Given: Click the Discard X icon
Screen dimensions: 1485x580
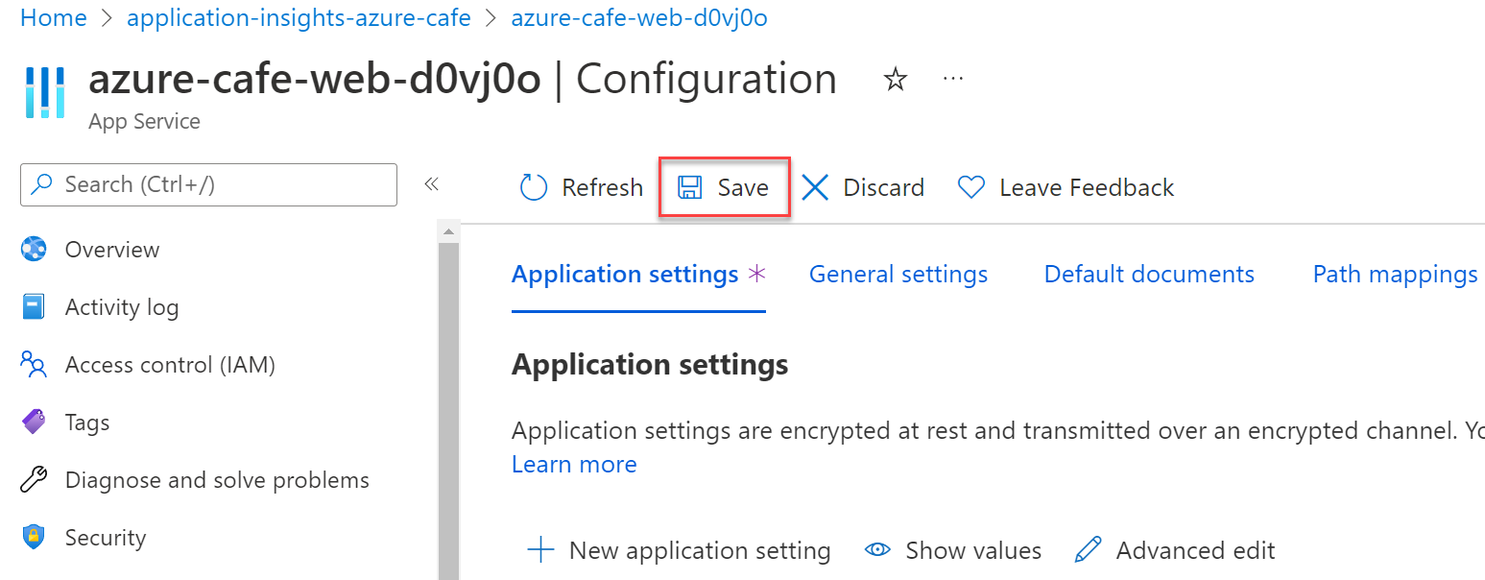Looking at the screenshot, I should pos(815,187).
